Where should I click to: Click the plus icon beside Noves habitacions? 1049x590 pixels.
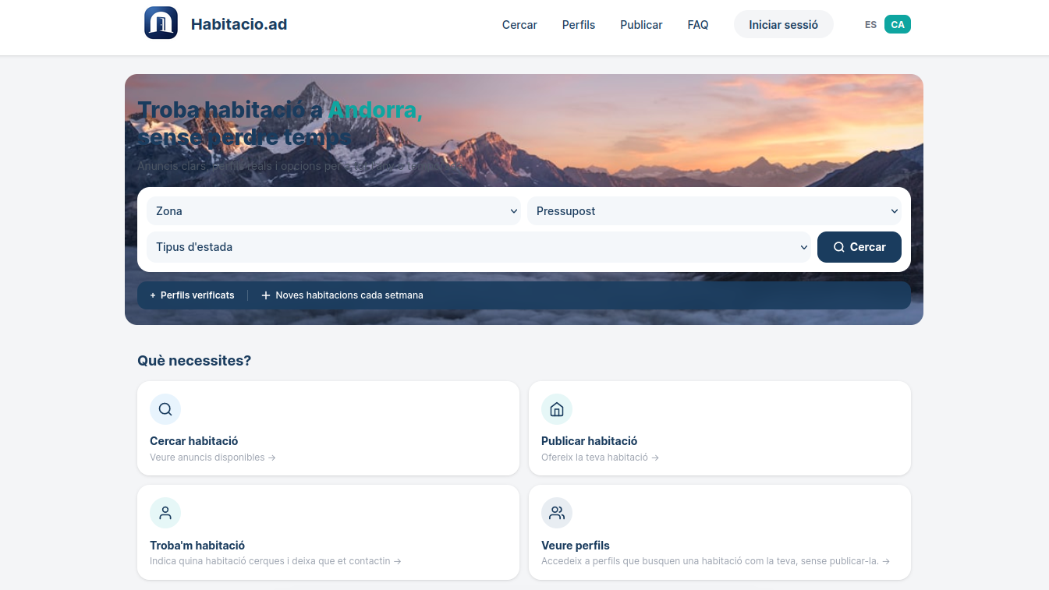point(266,295)
